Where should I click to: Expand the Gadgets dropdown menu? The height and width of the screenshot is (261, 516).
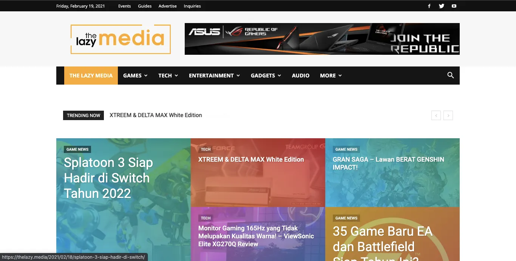[x=266, y=76]
